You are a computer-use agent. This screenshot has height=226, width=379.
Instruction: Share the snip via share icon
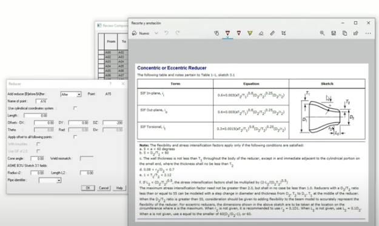click(x=356, y=33)
